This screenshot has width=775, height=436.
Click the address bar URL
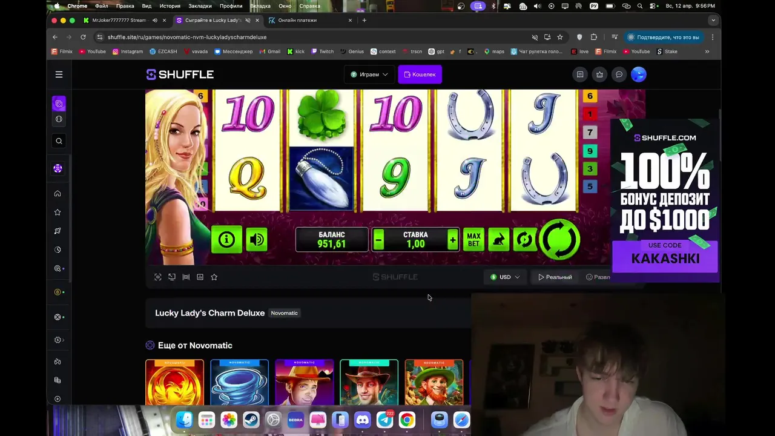(187, 37)
